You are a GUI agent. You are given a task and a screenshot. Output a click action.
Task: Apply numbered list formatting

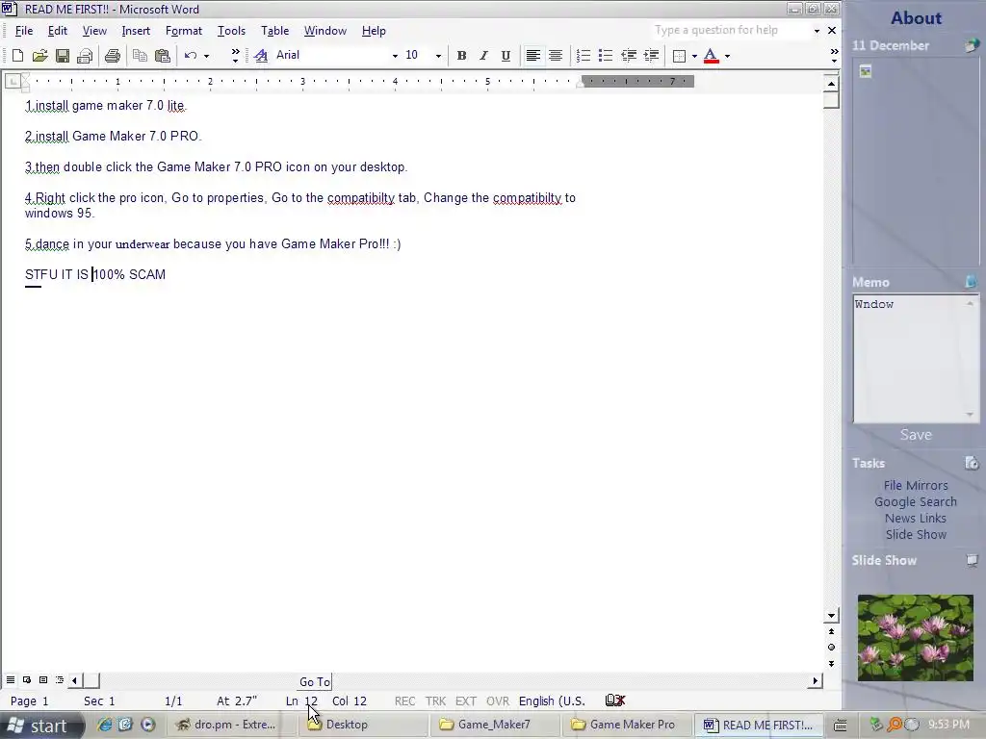point(583,56)
